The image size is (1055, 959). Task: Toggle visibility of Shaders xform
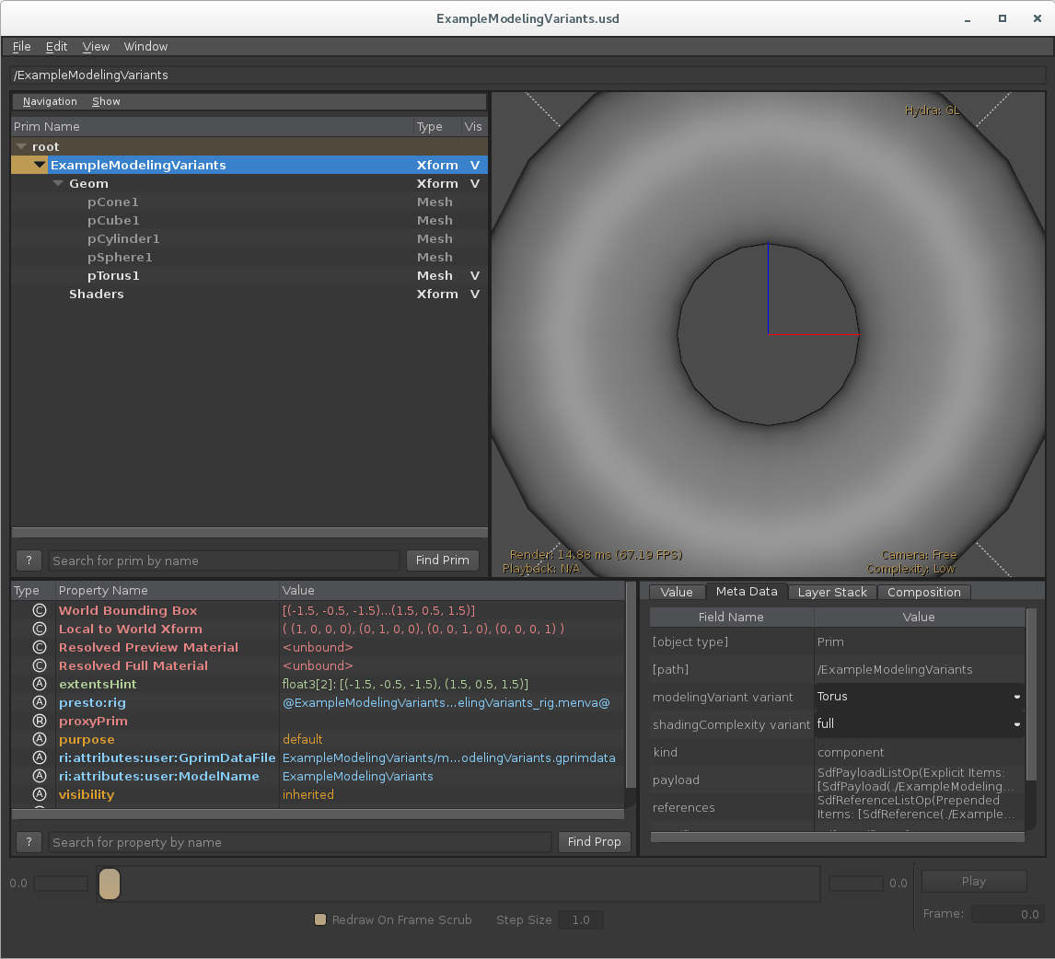(x=475, y=294)
